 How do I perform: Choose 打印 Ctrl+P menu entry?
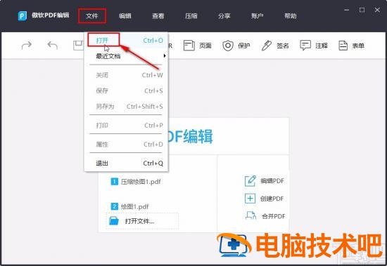point(126,126)
